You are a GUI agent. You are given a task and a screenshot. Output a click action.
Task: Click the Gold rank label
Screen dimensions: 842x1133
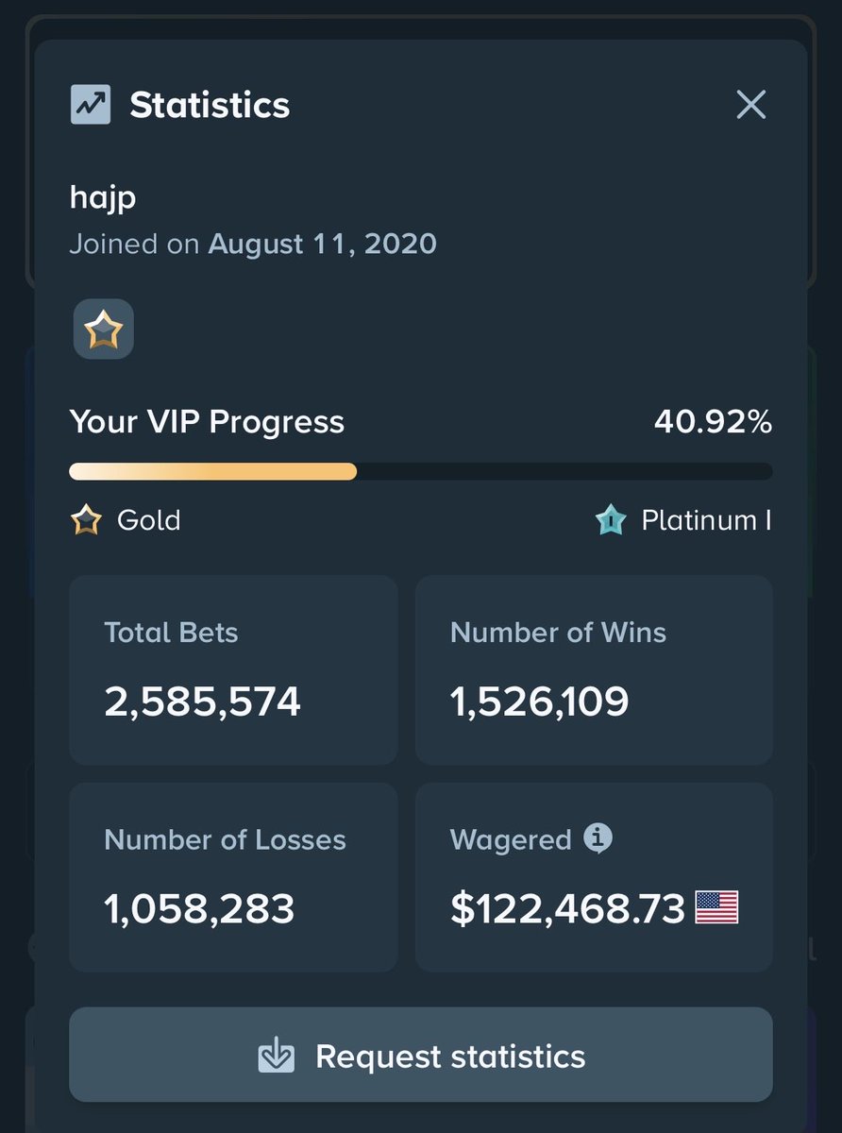[x=148, y=520]
